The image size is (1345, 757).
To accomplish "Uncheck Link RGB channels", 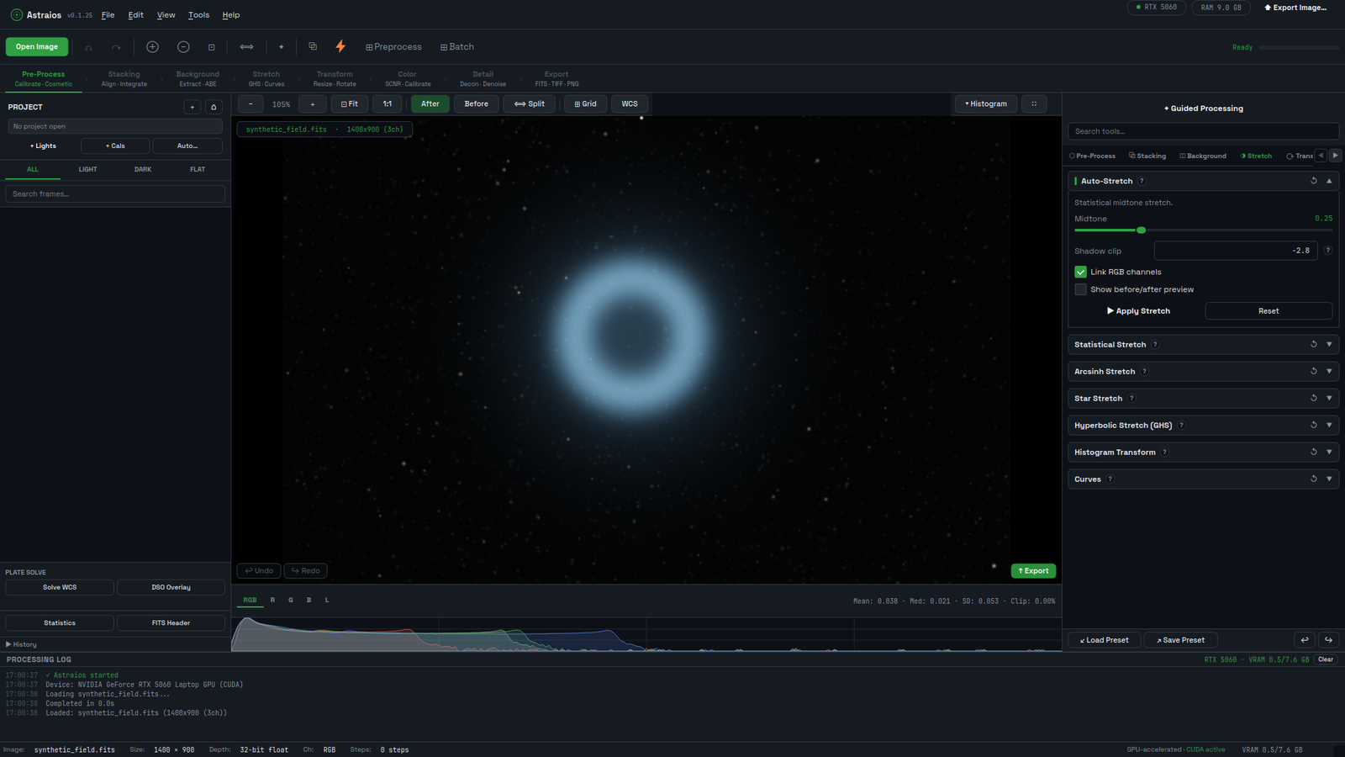I will 1080,272.
